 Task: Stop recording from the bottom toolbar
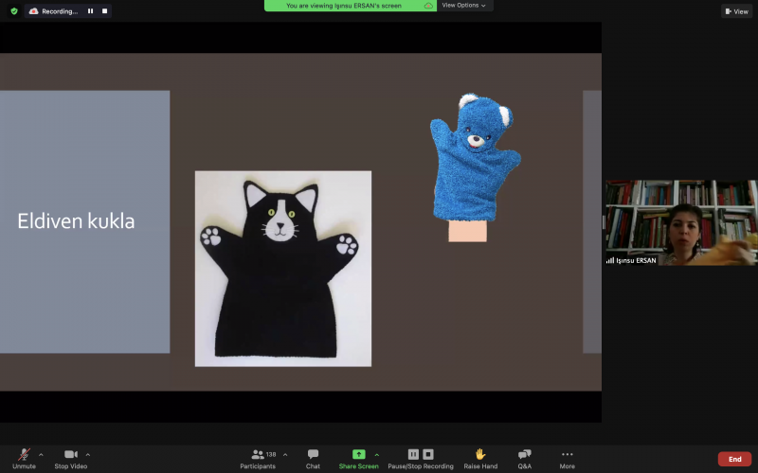(x=428, y=454)
